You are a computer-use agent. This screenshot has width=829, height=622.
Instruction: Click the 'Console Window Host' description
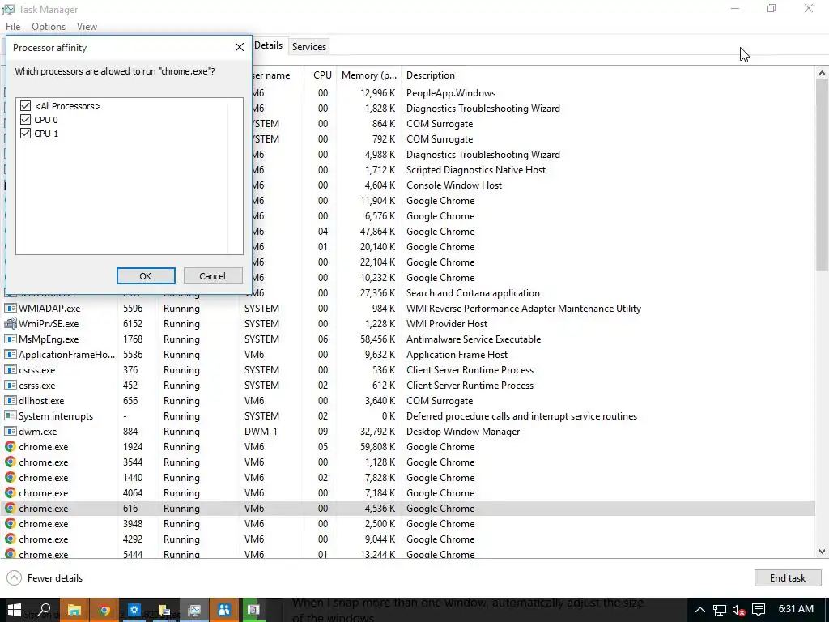tap(453, 185)
